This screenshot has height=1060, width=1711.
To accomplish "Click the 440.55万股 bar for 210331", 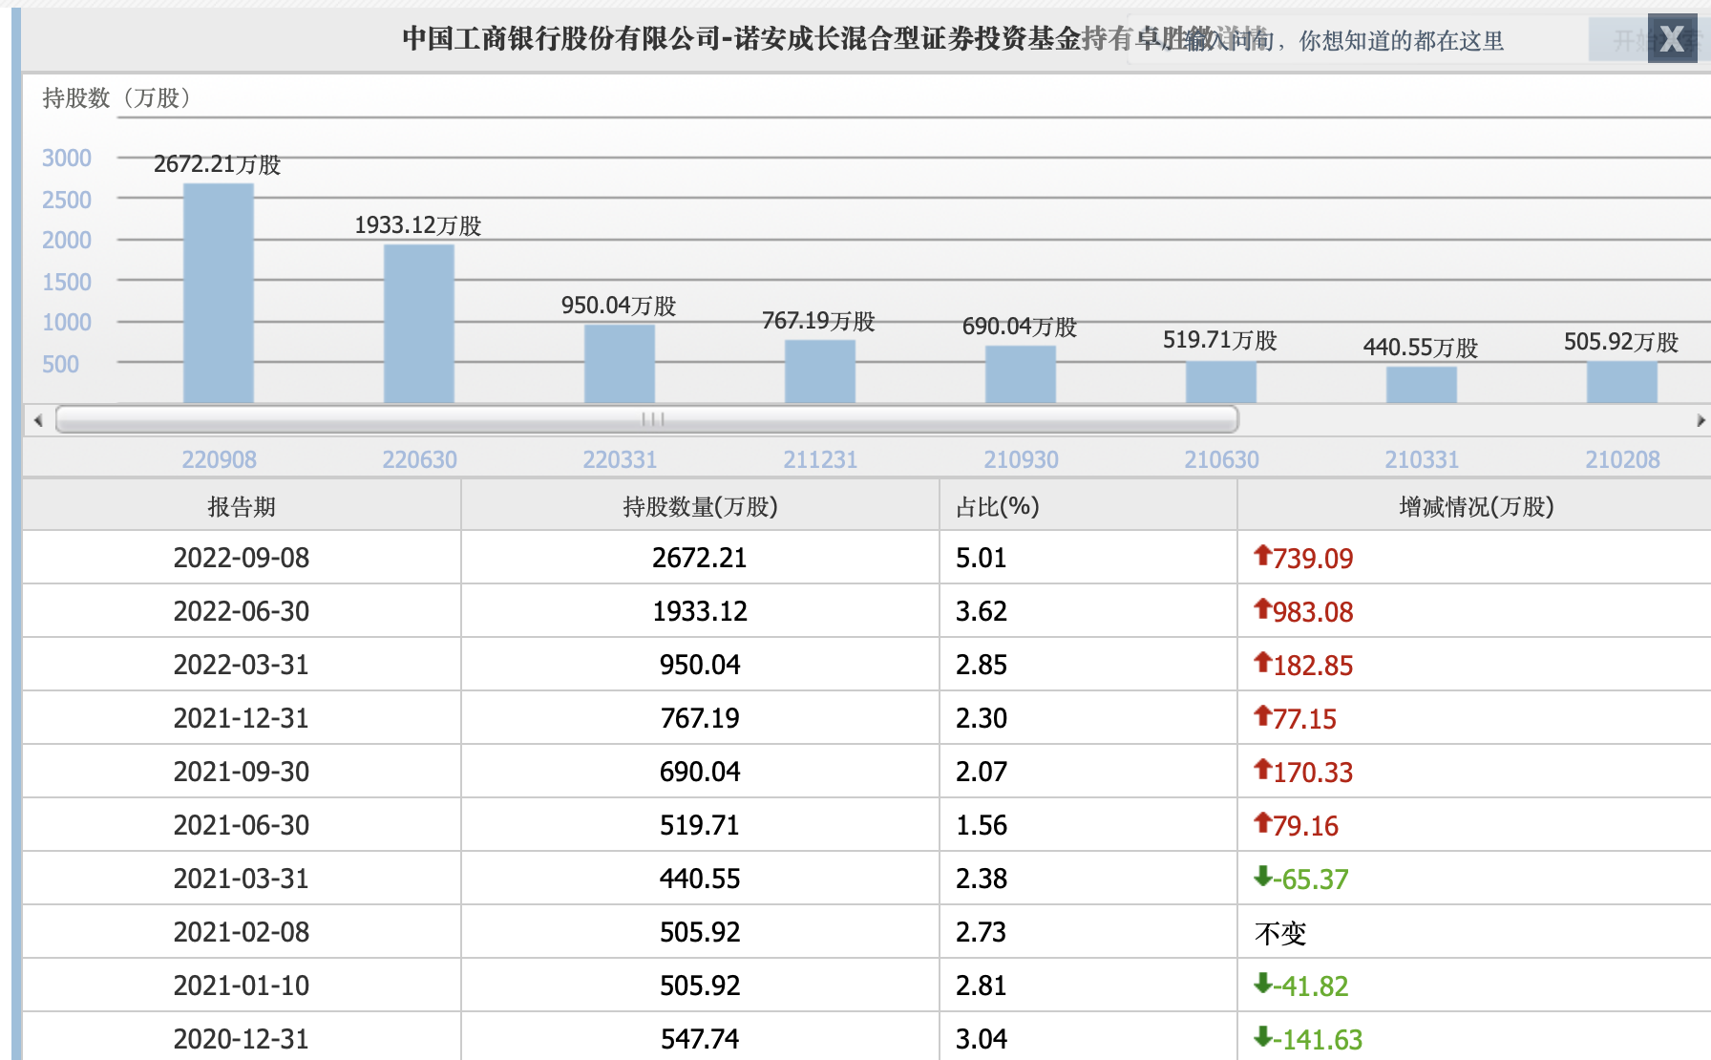I will pos(1422,385).
